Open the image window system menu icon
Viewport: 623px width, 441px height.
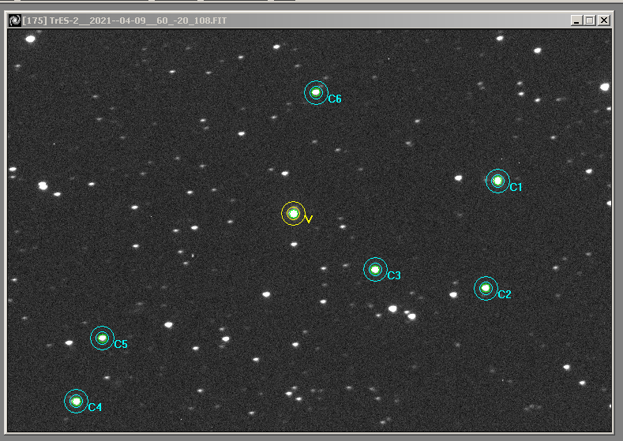tap(15, 20)
